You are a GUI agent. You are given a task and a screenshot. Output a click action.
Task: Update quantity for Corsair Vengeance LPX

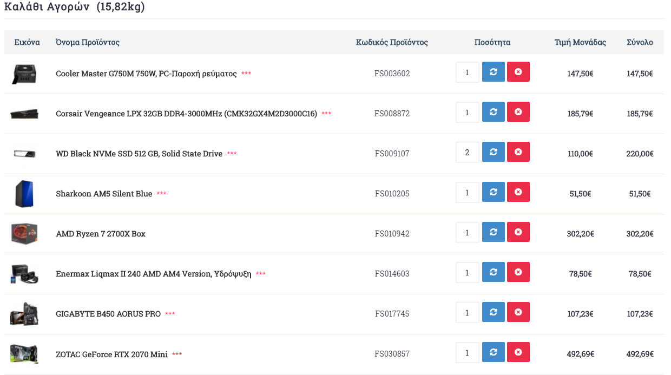pos(493,112)
